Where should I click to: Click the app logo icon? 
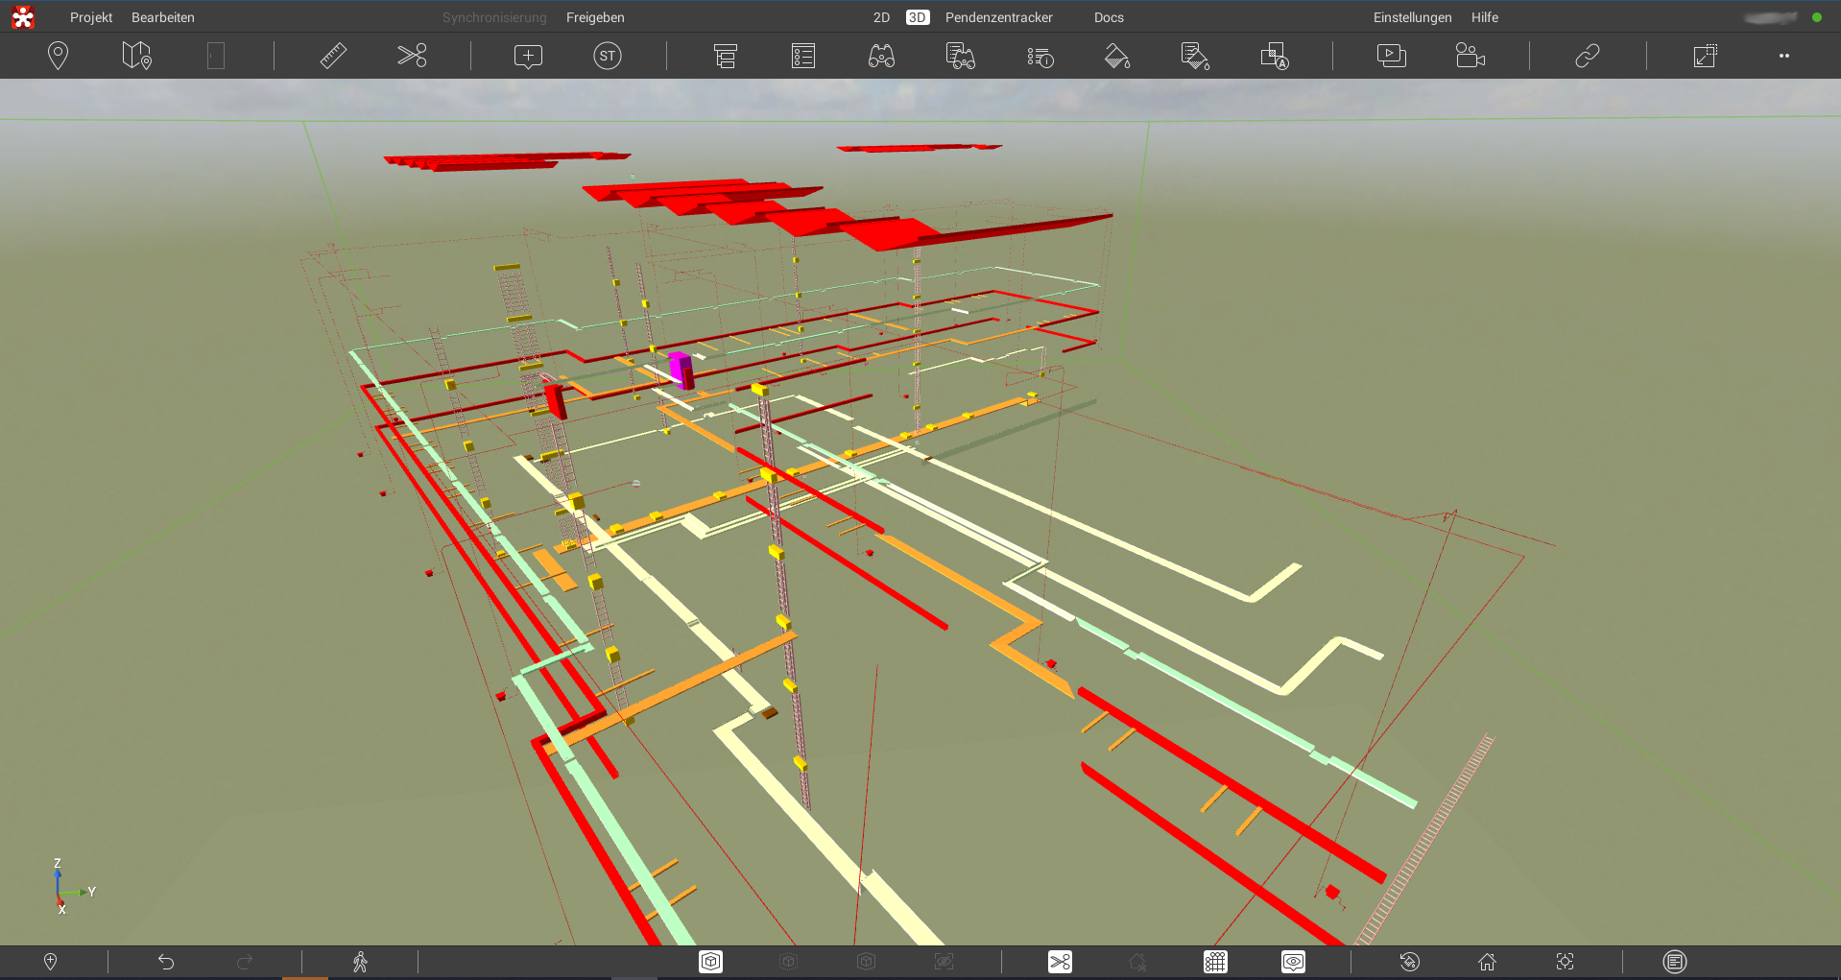[23, 17]
